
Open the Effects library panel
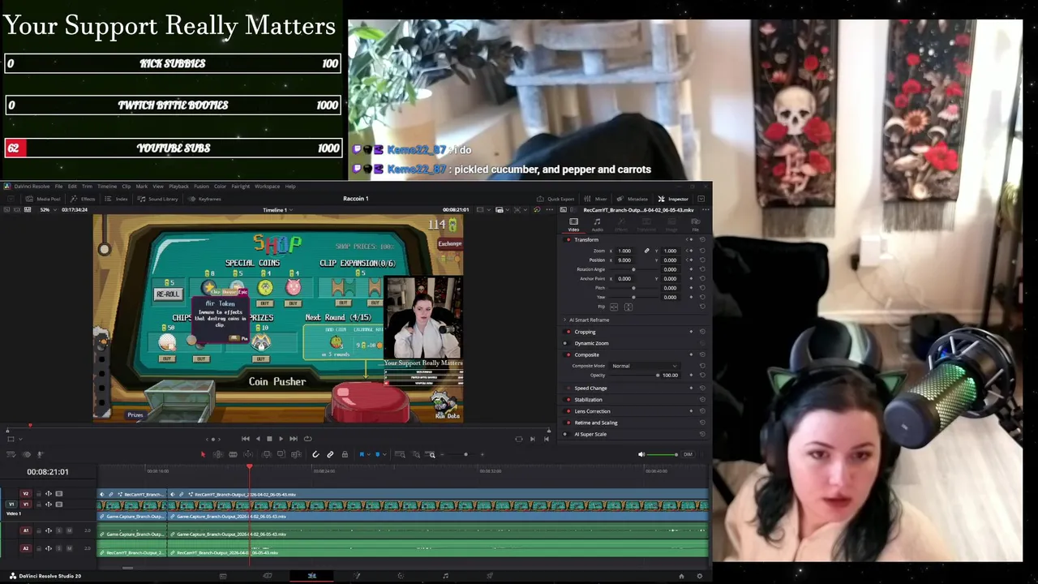coord(83,199)
